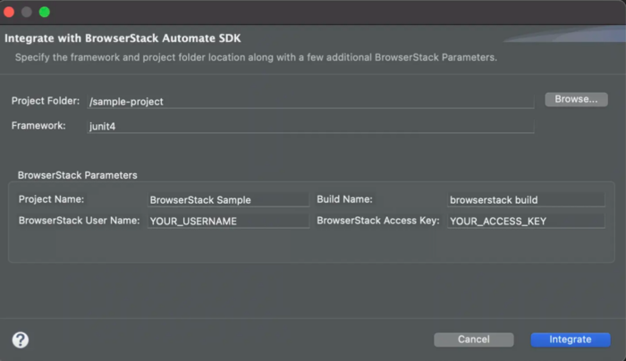Click the BrowserStack User Name field
Viewport: 626px width, 361px height.
[228, 221]
